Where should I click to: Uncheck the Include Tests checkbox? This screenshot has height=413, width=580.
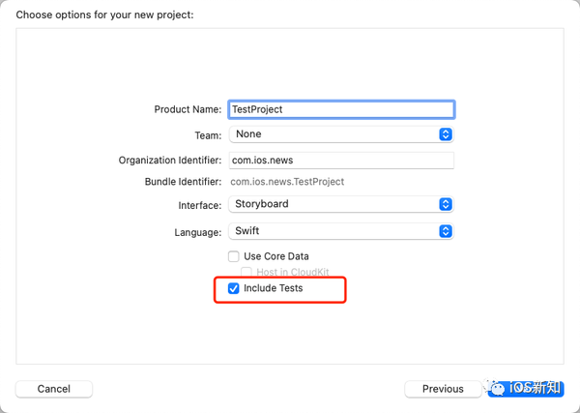(x=233, y=288)
